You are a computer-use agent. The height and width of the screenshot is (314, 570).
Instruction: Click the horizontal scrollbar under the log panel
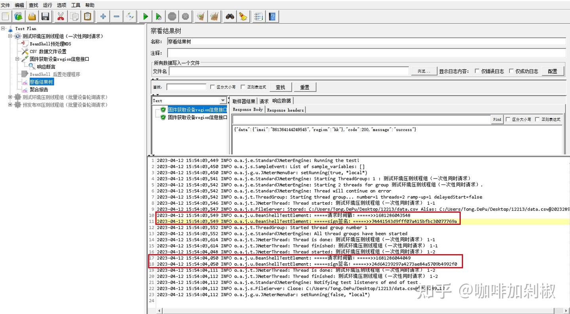(358, 311)
